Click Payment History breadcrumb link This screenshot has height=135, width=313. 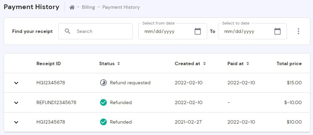121,7
